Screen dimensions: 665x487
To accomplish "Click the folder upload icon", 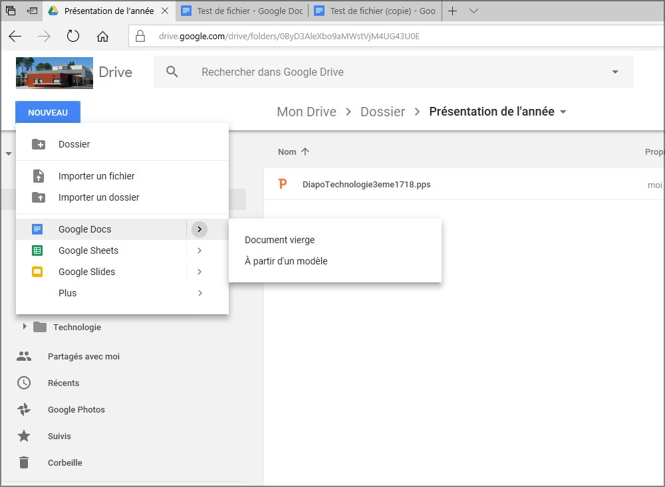I will coord(39,197).
